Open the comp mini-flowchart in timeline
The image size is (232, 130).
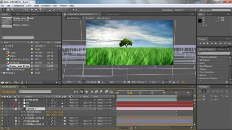pos(76,92)
